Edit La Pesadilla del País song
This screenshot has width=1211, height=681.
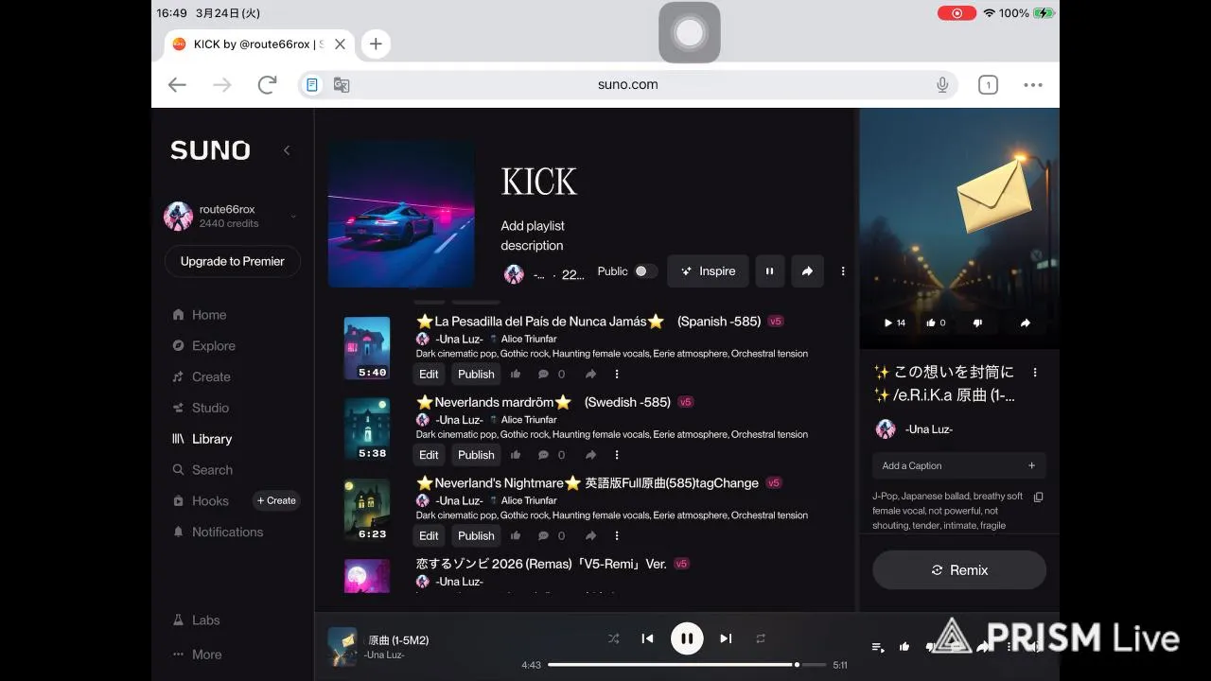tap(429, 375)
